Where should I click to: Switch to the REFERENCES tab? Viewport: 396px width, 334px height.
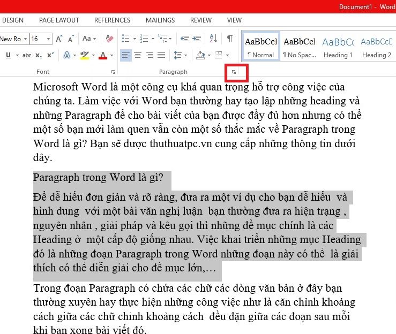pyautogui.click(x=113, y=20)
